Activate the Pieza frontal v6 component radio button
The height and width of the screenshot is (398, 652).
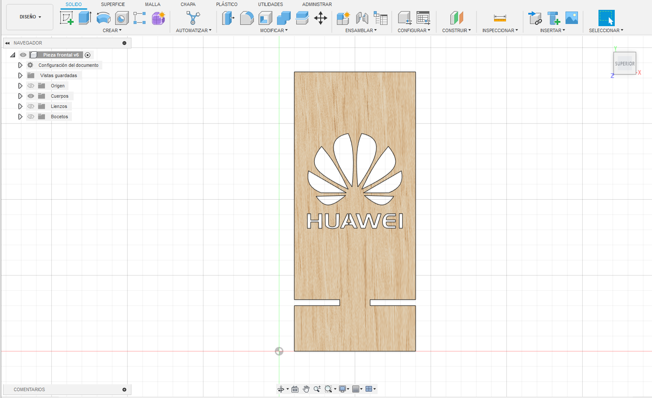(88, 55)
